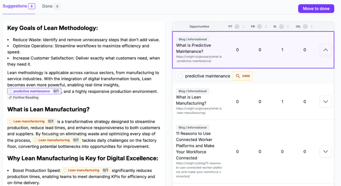Click the 'What is Lean Manufacturing?' article heading
This screenshot has width=341, height=186.
[48, 109]
